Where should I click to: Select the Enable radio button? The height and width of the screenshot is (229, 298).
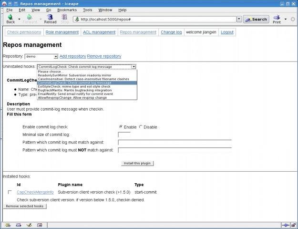coord(121,127)
